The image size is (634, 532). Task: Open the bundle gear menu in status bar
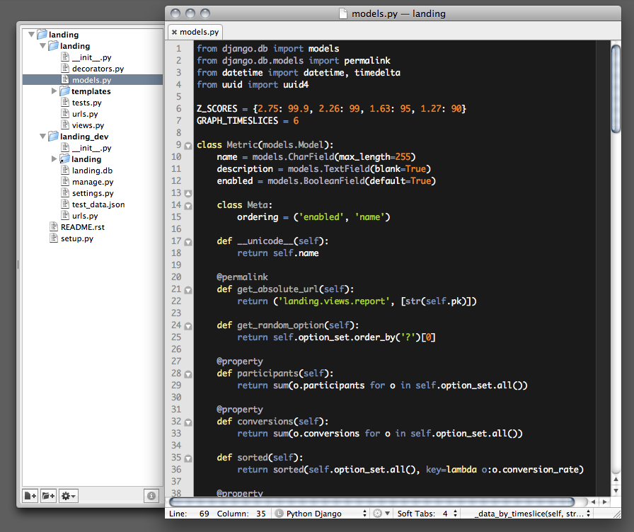(381, 514)
